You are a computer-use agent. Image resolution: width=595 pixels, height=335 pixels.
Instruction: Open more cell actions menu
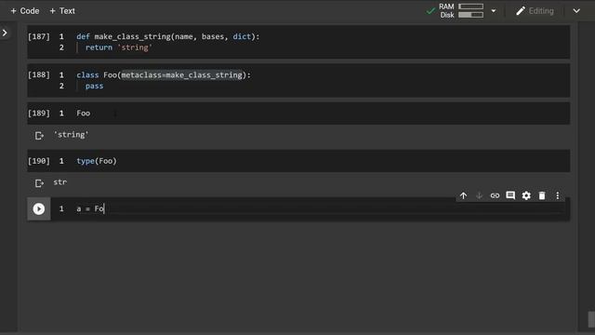click(558, 195)
